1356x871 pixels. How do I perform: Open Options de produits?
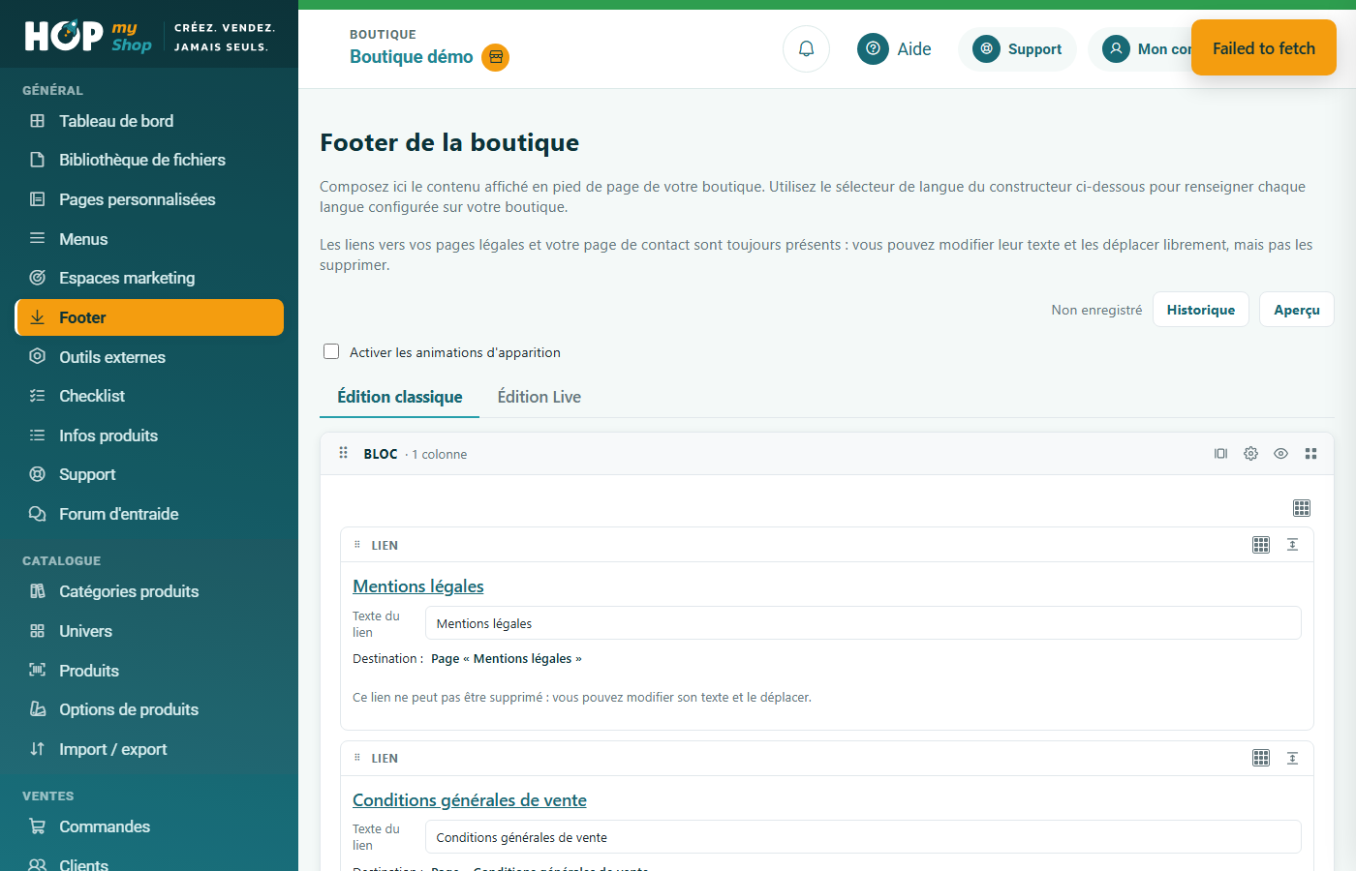(149, 709)
